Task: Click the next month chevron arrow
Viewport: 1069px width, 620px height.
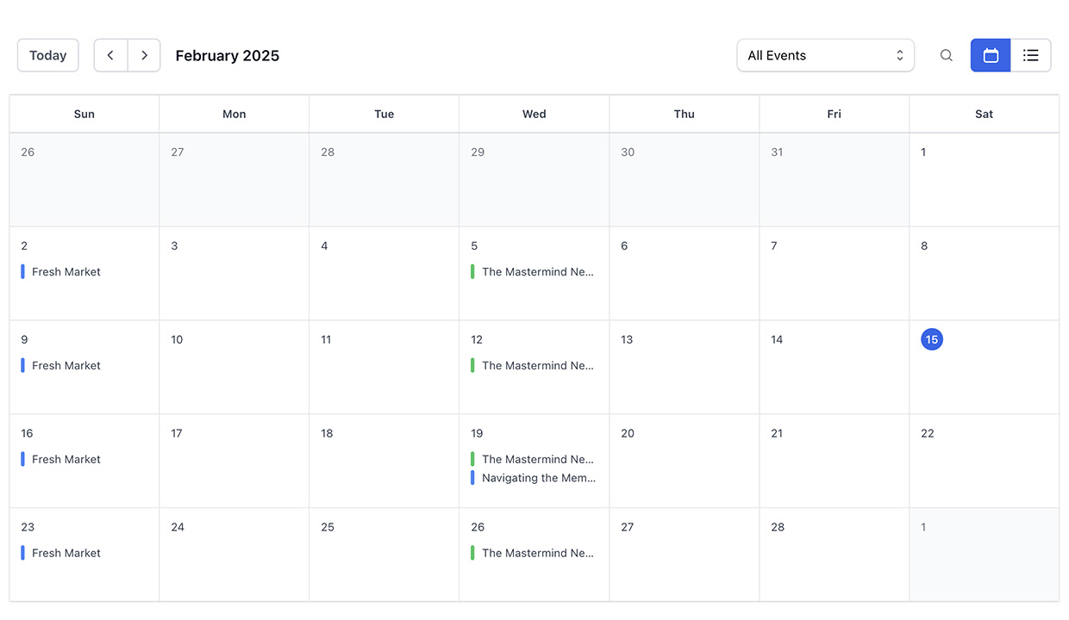Action: pyautogui.click(x=144, y=54)
